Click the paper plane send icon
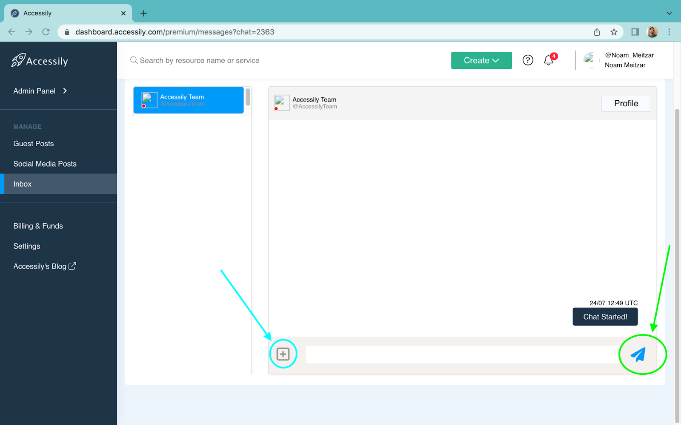This screenshot has width=681, height=425. [x=638, y=354]
